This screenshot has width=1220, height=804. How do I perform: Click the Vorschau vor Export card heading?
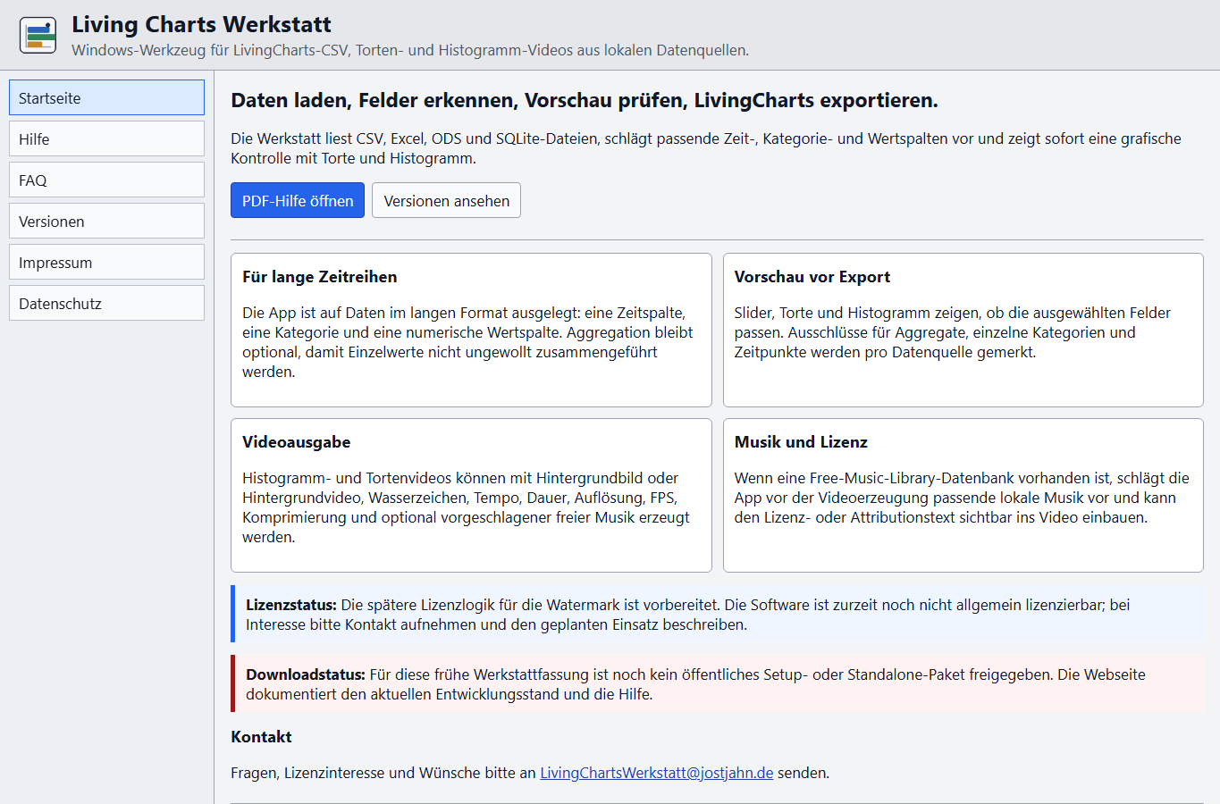(812, 277)
